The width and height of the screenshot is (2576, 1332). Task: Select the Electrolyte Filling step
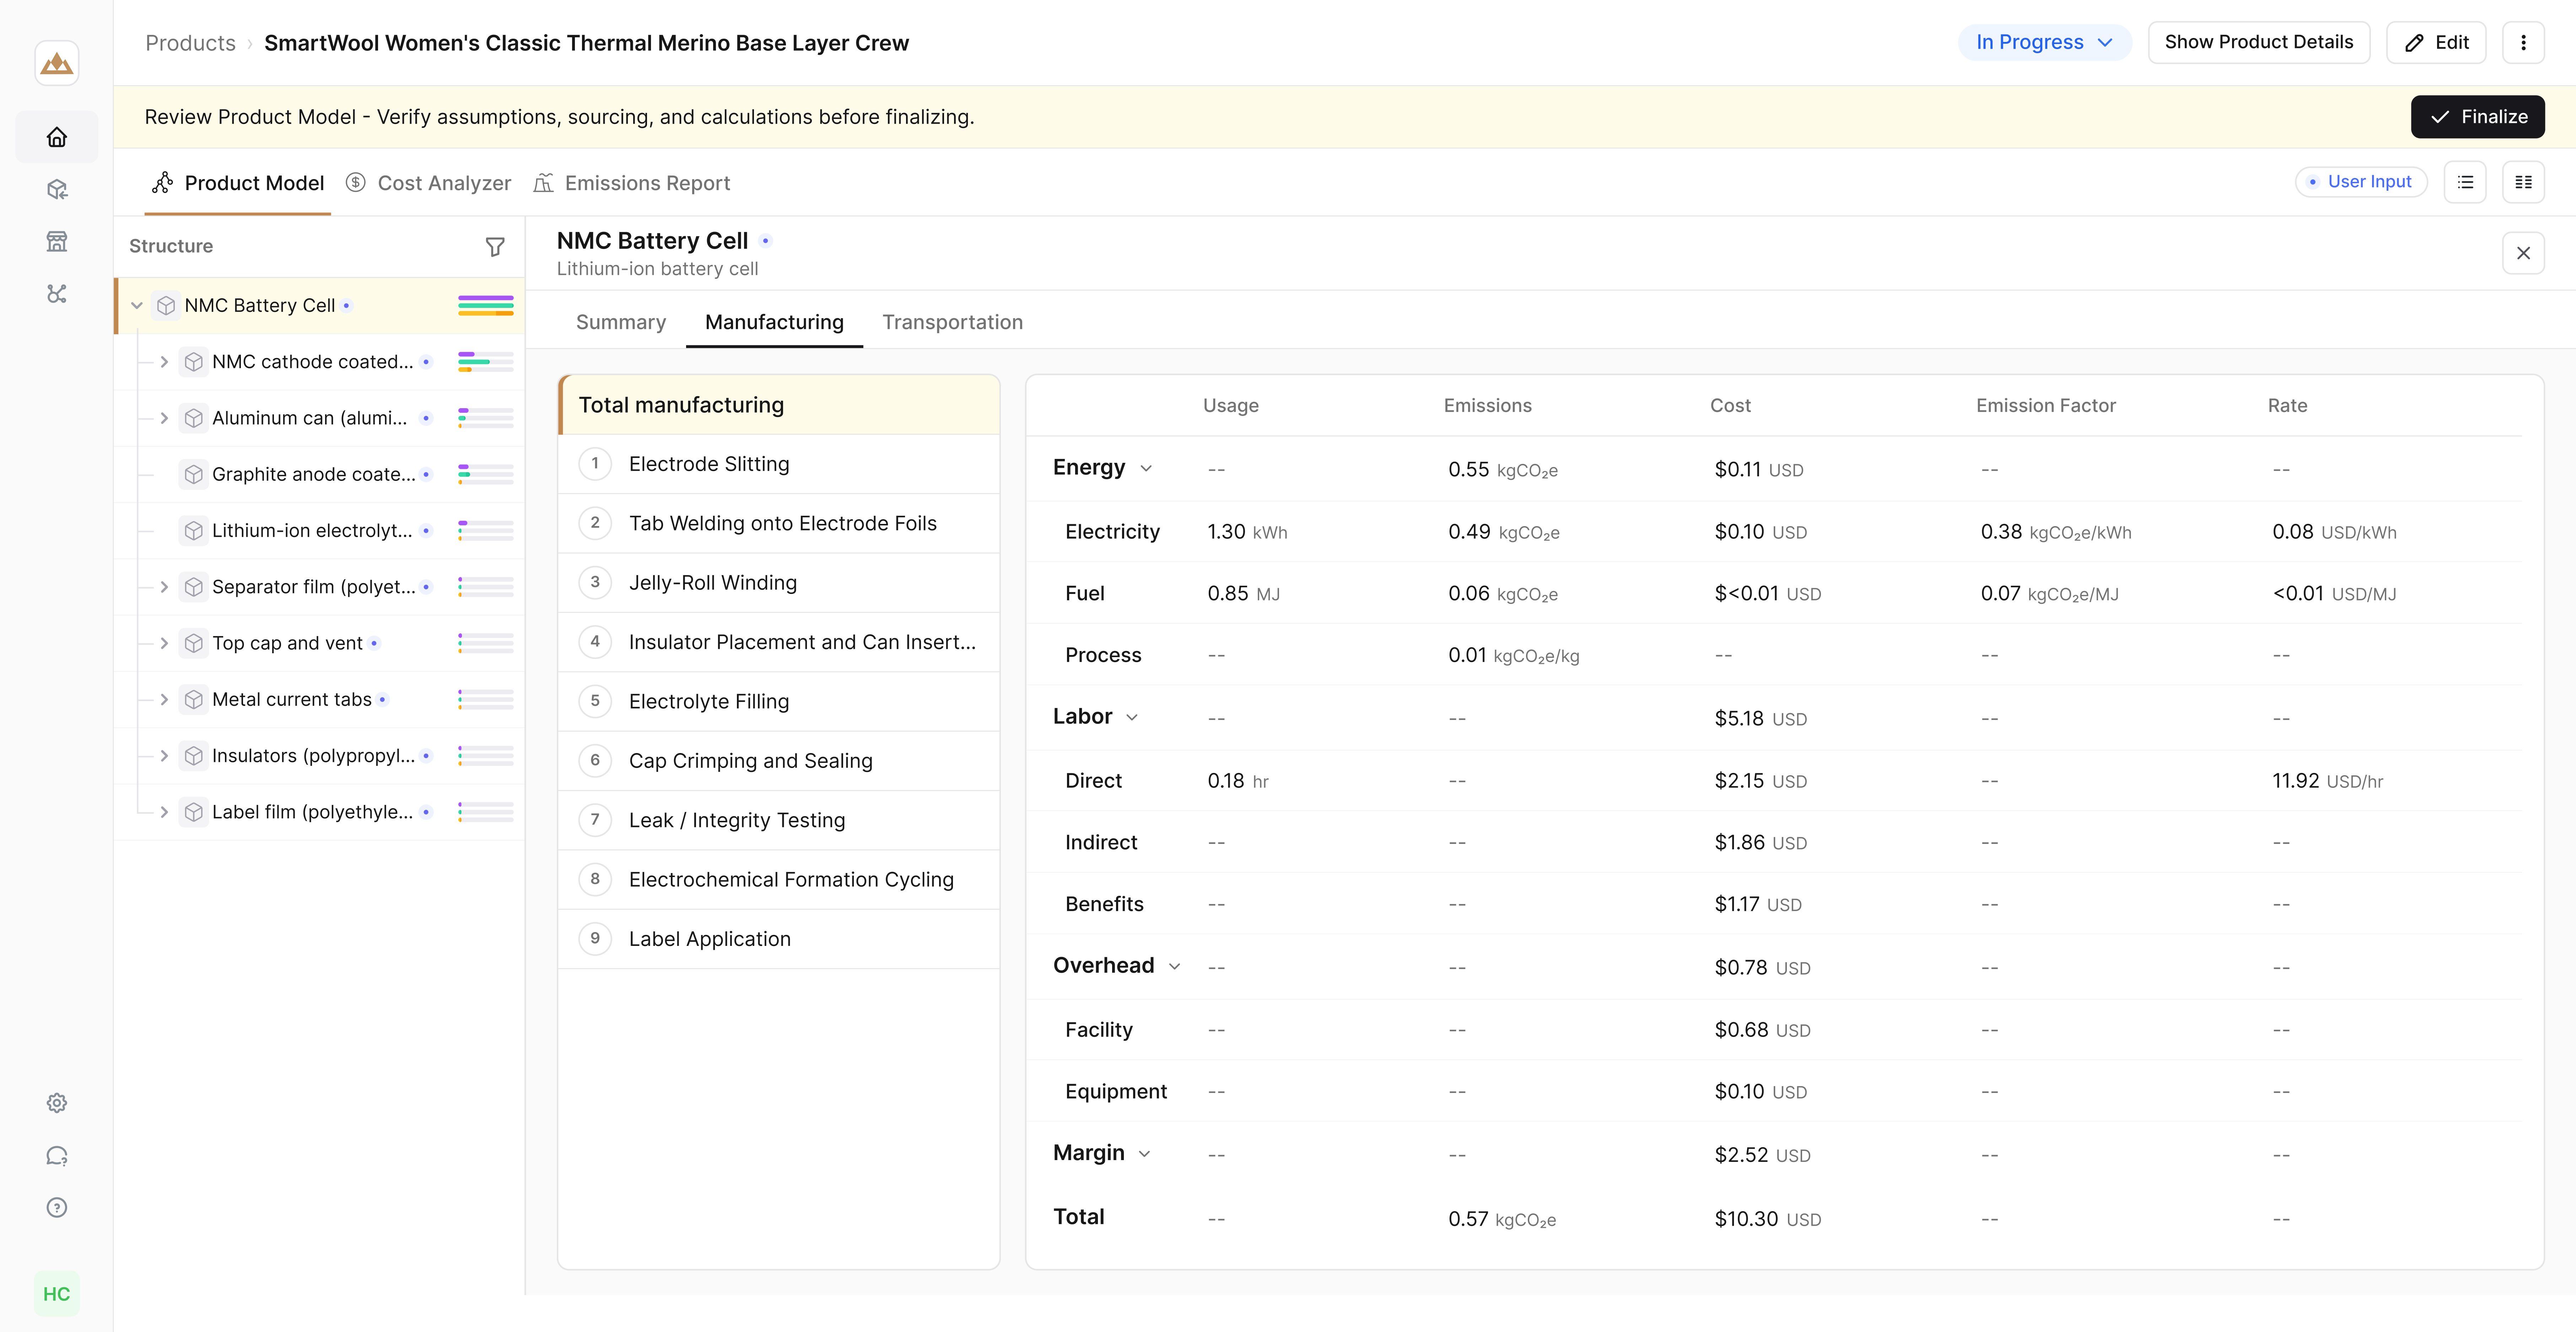pos(779,701)
